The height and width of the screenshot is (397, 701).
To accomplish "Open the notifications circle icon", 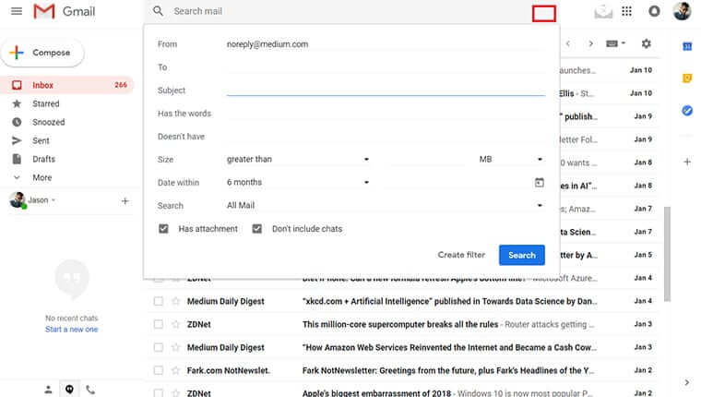I will pyautogui.click(x=654, y=11).
